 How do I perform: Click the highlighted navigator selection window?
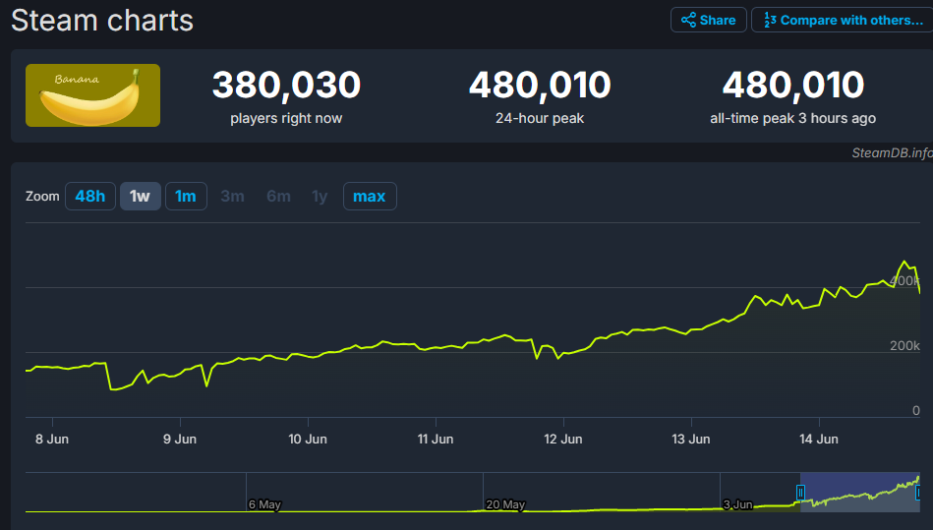tap(860, 492)
